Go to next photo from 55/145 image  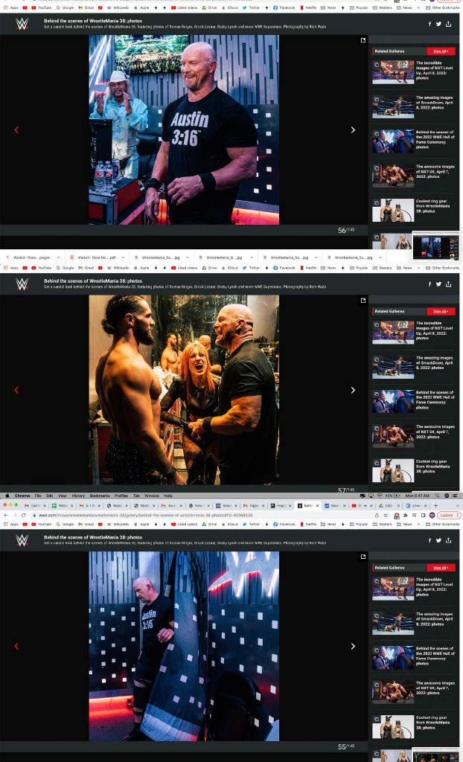coord(353,647)
